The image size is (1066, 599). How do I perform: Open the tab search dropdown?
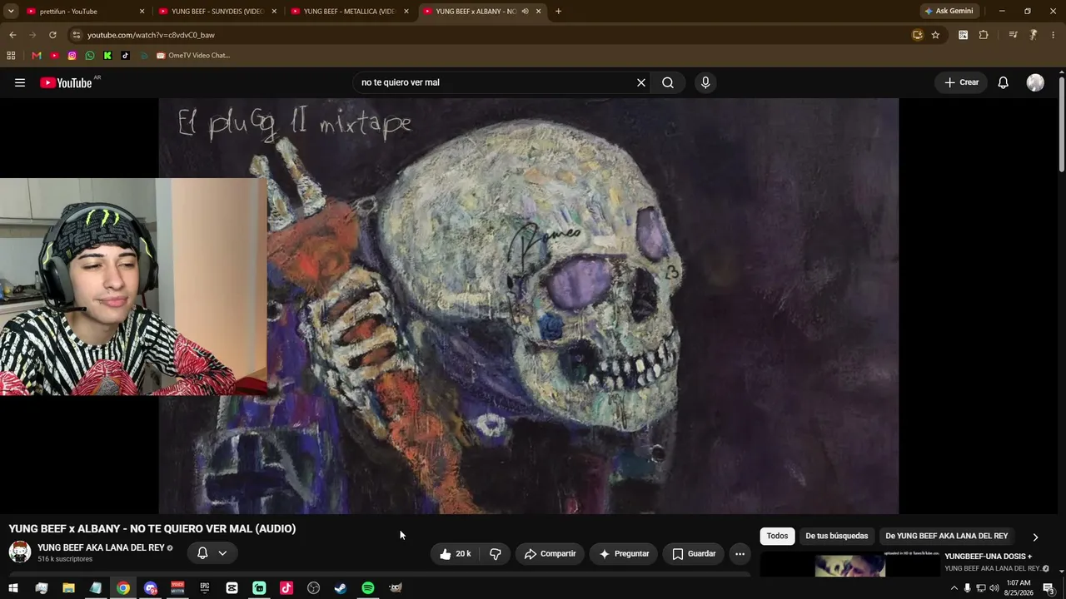pos(11,12)
